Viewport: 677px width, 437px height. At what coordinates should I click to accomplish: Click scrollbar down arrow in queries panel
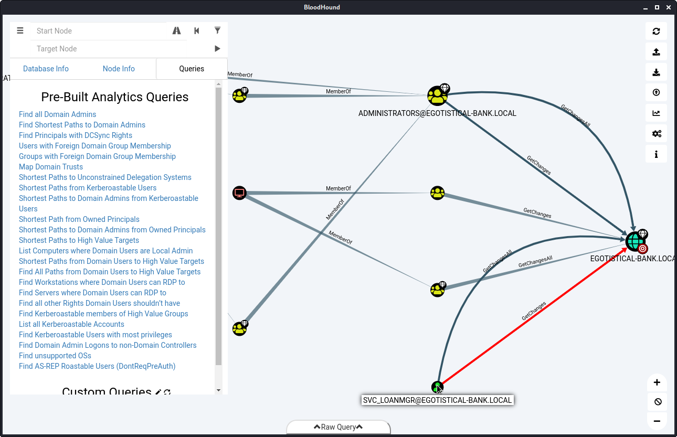coord(219,390)
